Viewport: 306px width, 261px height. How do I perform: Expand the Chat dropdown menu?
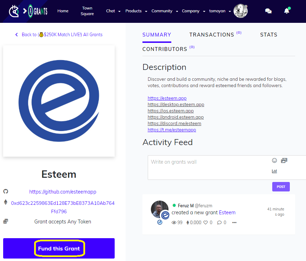113,11
